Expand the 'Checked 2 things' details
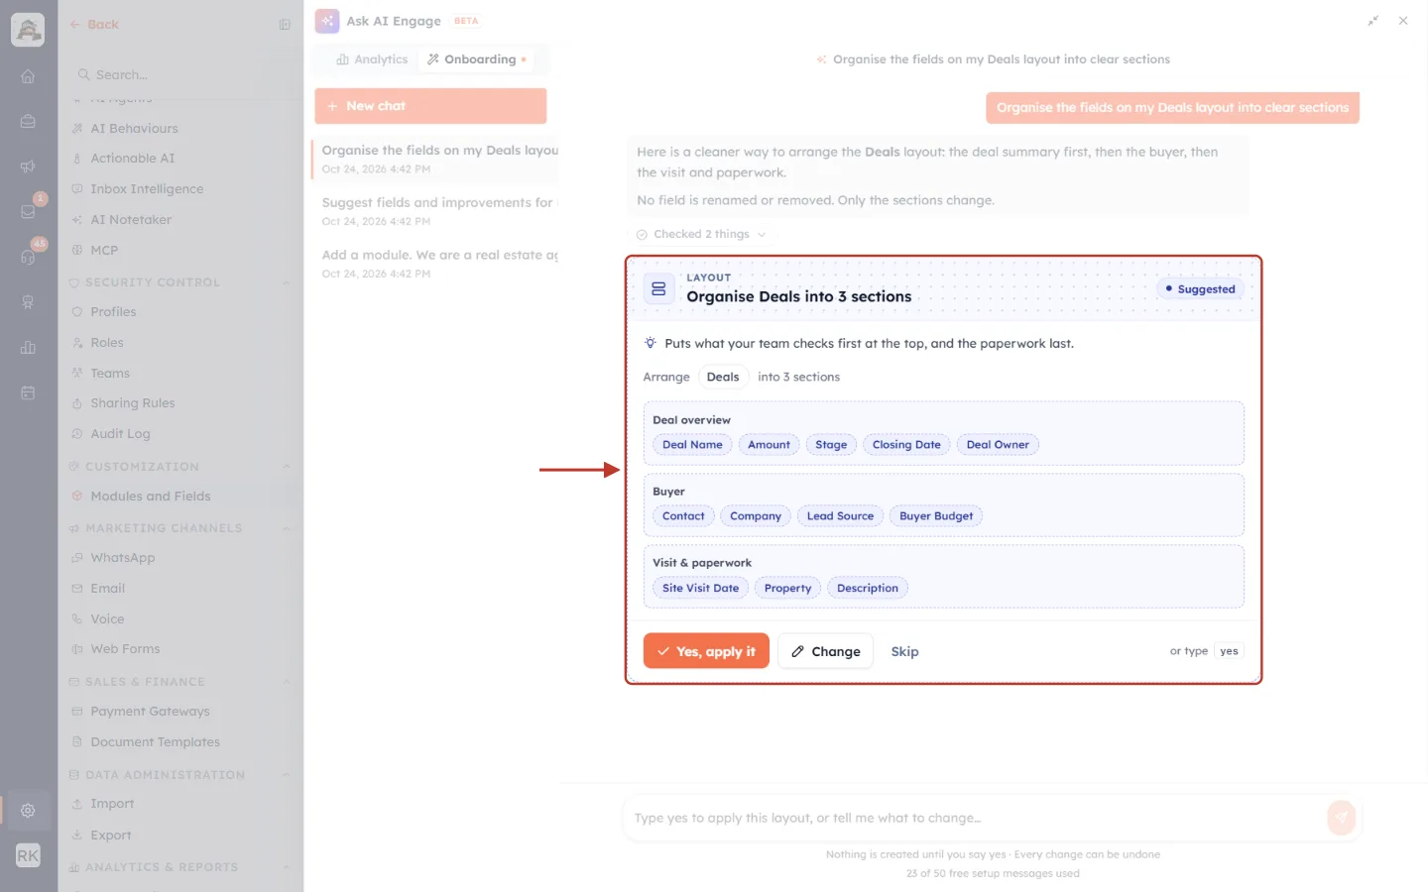The width and height of the screenshot is (1428, 892). point(701,235)
